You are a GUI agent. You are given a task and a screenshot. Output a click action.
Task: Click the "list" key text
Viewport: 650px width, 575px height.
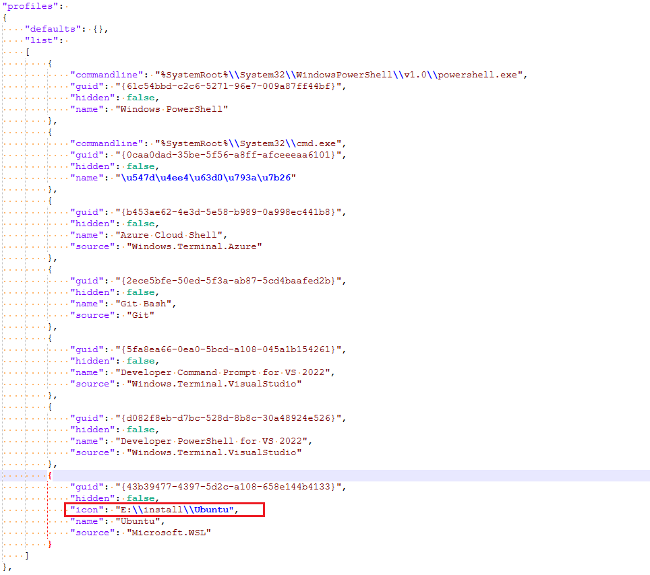[x=41, y=40]
